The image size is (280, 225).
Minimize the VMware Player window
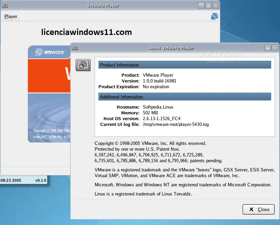pyautogui.click(x=201, y=5)
